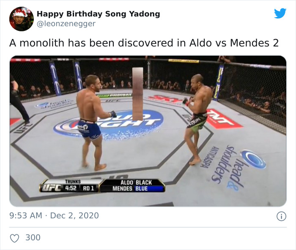Click the TNT red banner on mat
This screenshot has width=296, height=250.
(223, 119)
